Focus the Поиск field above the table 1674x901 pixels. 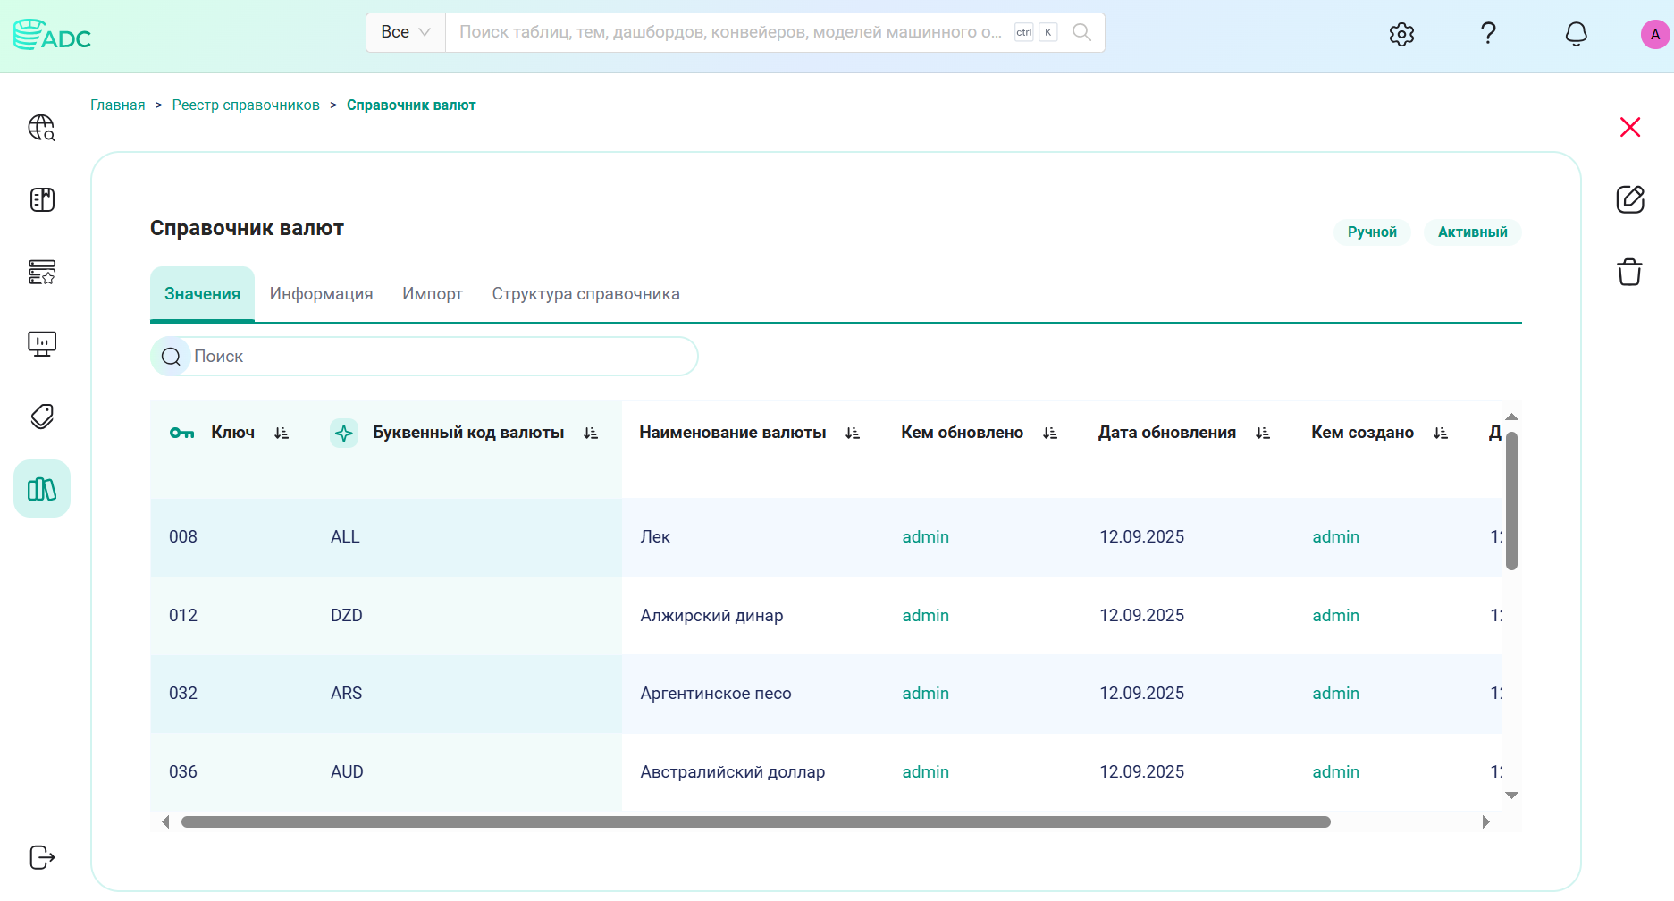pyautogui.click(x=424, y=357)
